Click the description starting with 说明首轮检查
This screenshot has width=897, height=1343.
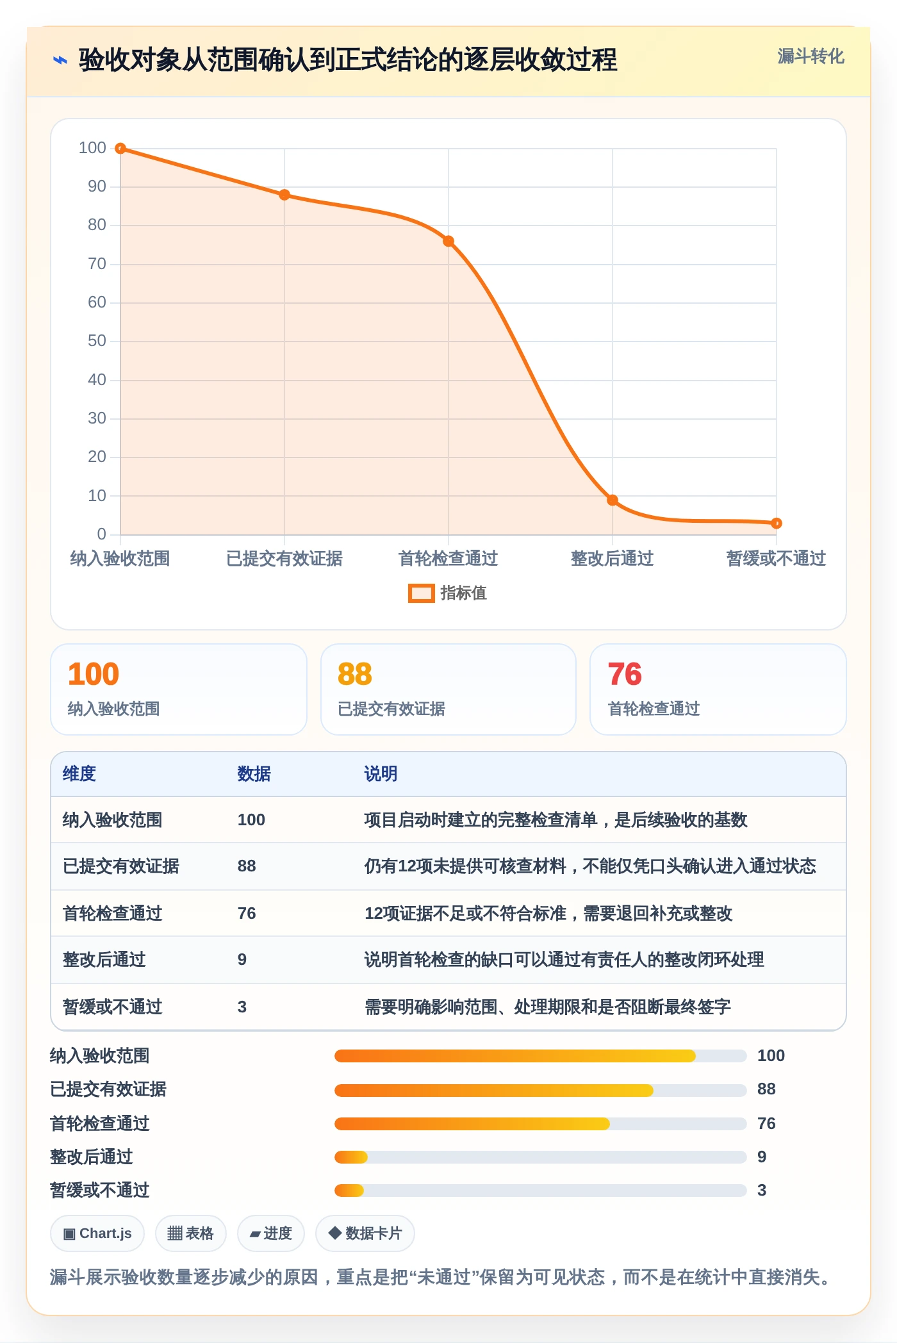[564, 960]
